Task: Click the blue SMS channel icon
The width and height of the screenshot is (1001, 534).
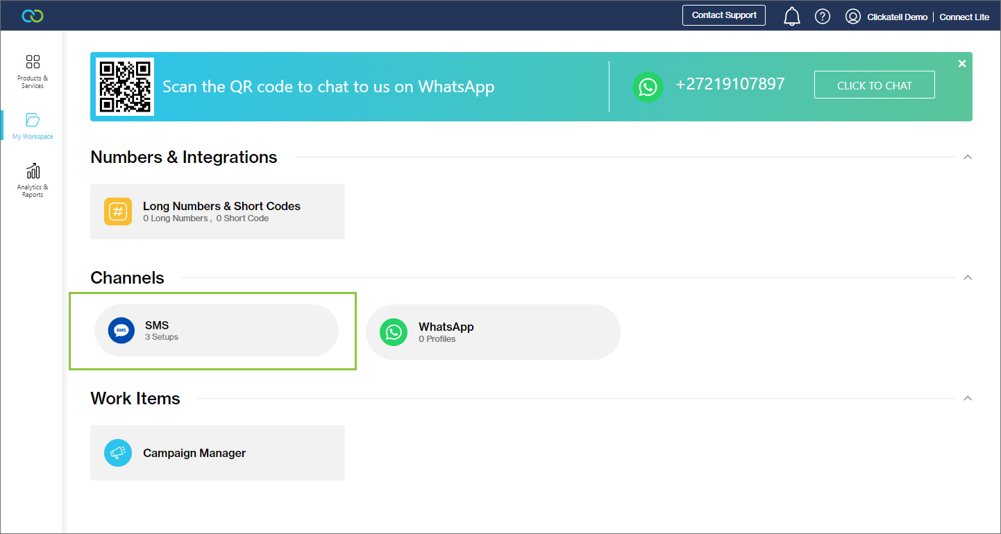Action: point(121,331)
